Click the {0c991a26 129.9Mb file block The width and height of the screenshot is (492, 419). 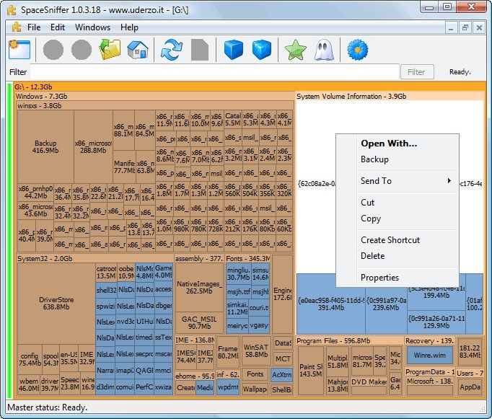(x=436, y=322)
